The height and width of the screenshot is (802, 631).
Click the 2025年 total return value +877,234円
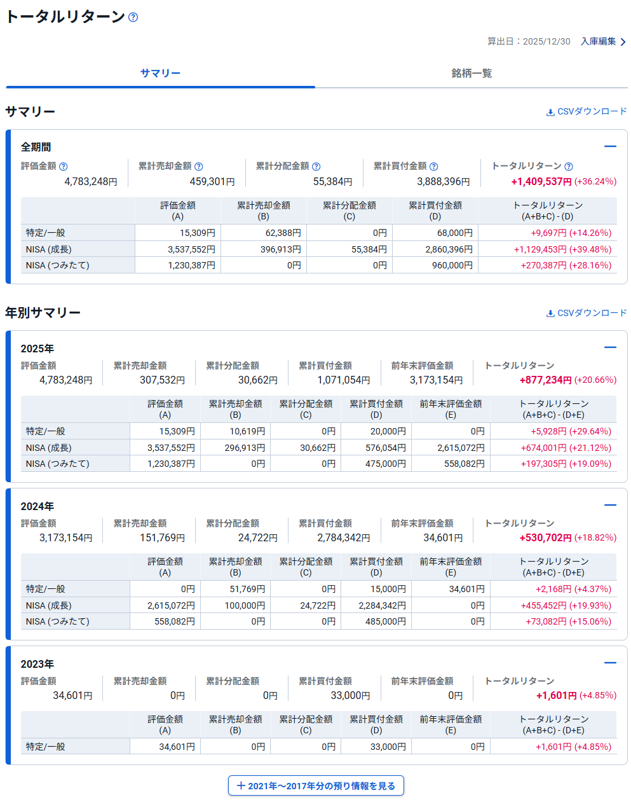coord(545,380)
